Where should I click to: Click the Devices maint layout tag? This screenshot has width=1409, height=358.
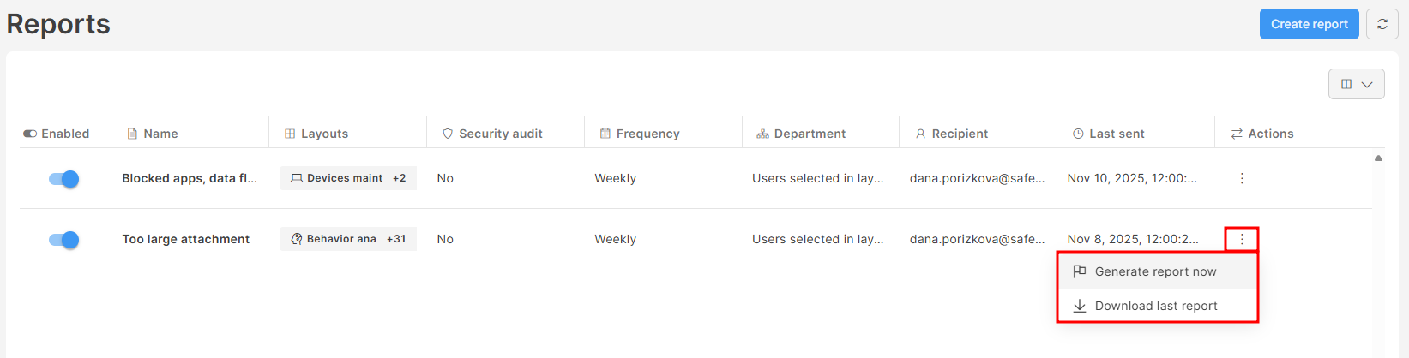coord(336,178)
